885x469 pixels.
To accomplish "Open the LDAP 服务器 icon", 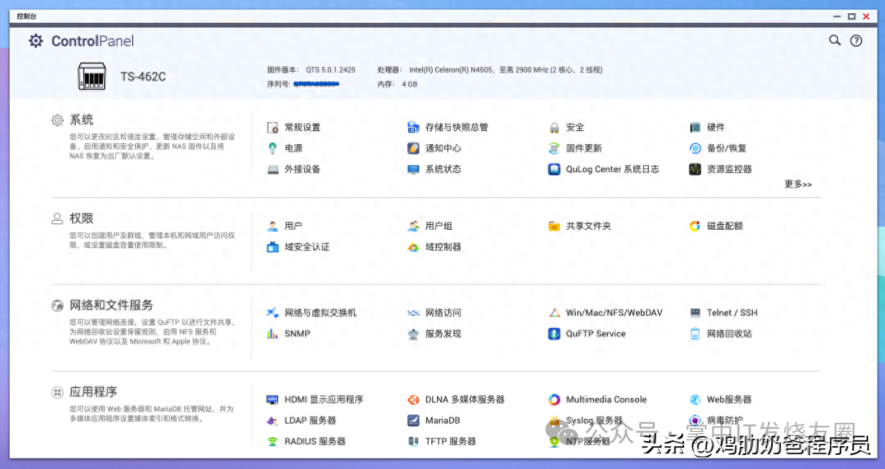I will coord(273,421).
